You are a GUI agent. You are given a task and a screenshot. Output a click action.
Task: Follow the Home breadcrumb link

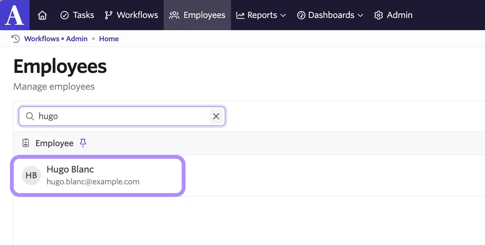pyautogui.click(x=109, y=39)
